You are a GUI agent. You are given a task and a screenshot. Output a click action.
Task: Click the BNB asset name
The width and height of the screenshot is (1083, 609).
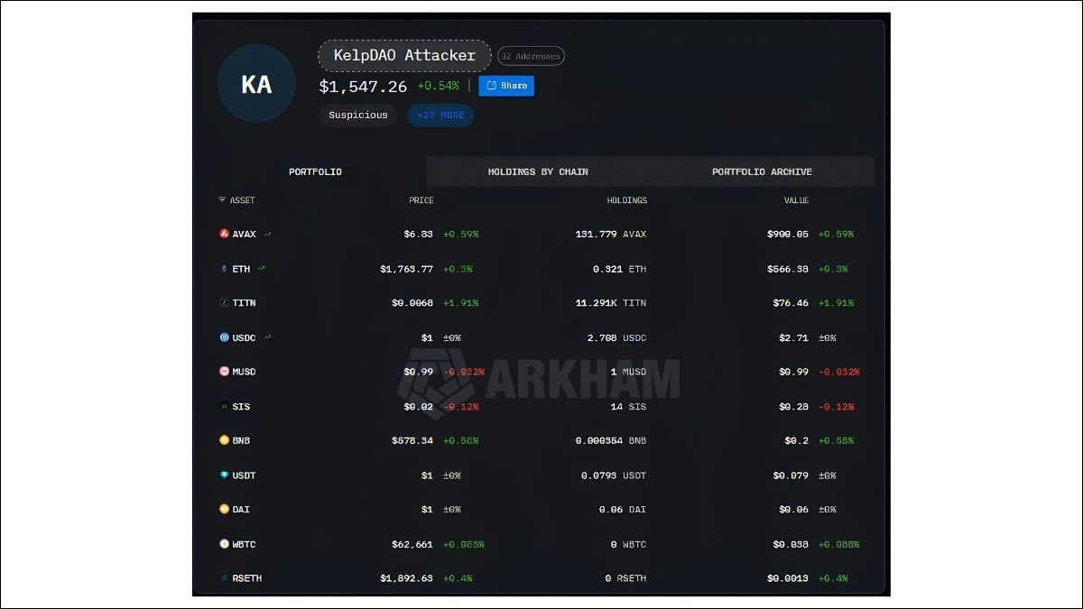[x=242, y=440]
